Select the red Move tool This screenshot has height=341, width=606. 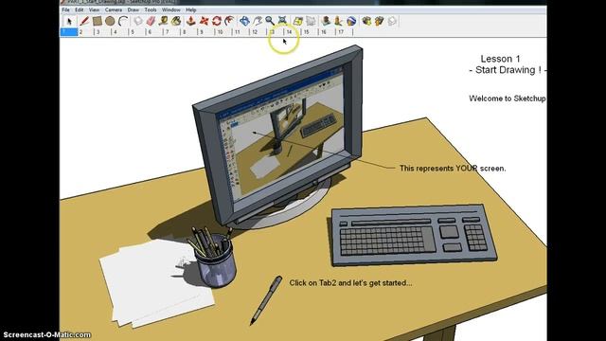[204, 21]
